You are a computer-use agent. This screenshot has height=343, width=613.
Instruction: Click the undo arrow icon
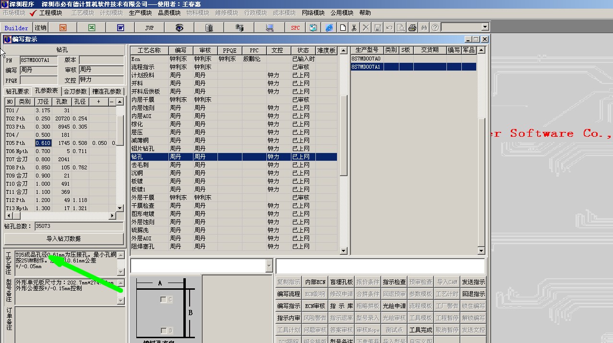[x=389, y=28]
